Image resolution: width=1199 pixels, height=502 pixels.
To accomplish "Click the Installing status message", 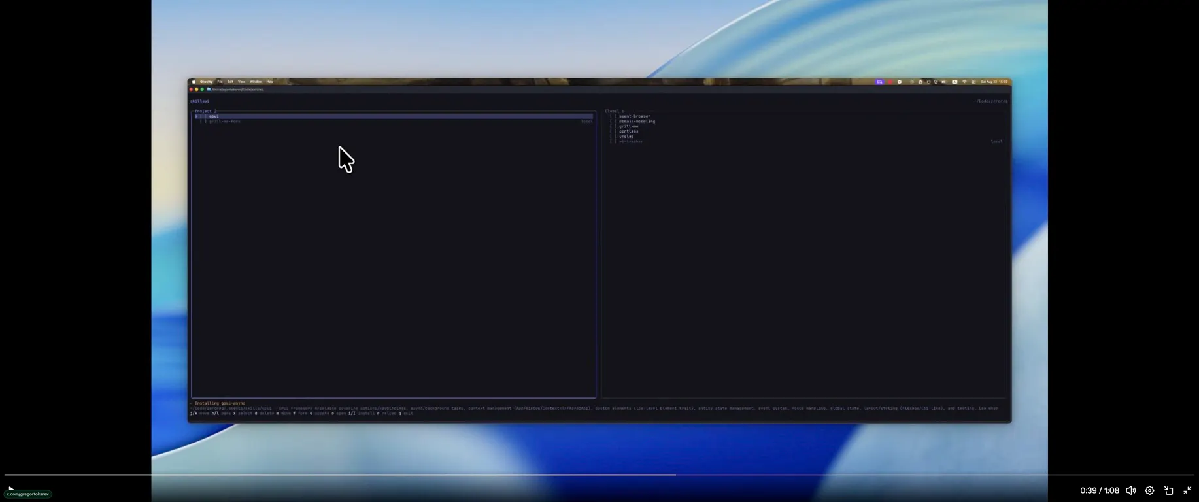I will tap(218, 403).
